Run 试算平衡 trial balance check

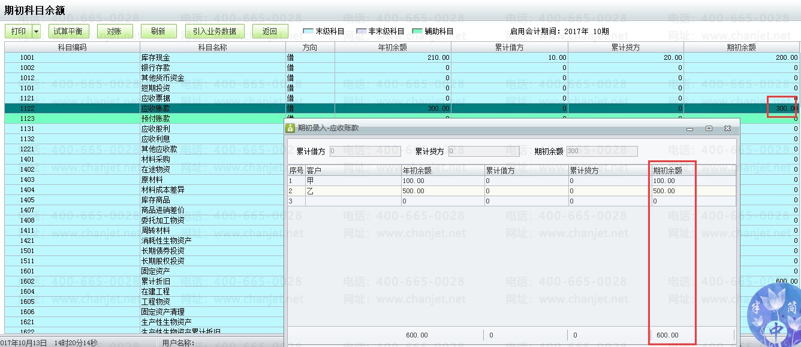[x=68, y=31]
